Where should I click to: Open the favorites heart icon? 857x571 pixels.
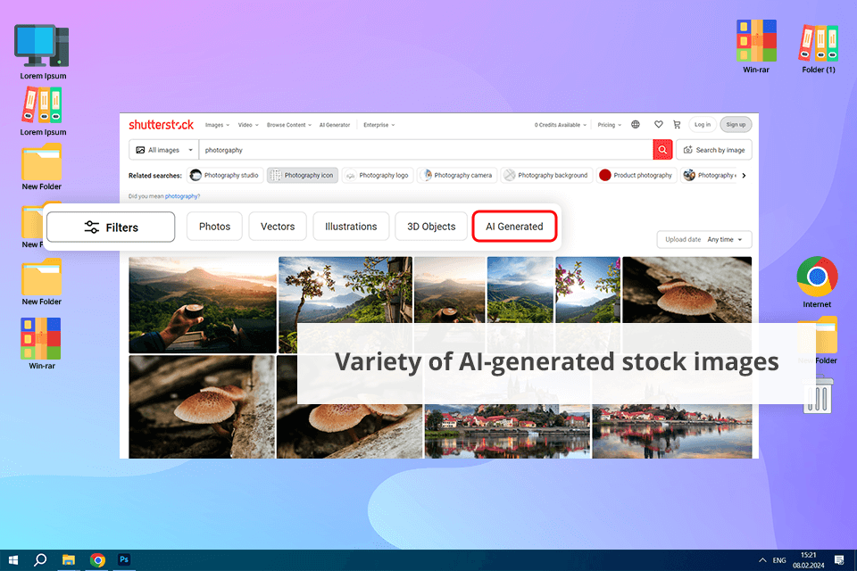659,125
